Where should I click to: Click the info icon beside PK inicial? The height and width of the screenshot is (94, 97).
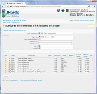[x=29, y=42]
